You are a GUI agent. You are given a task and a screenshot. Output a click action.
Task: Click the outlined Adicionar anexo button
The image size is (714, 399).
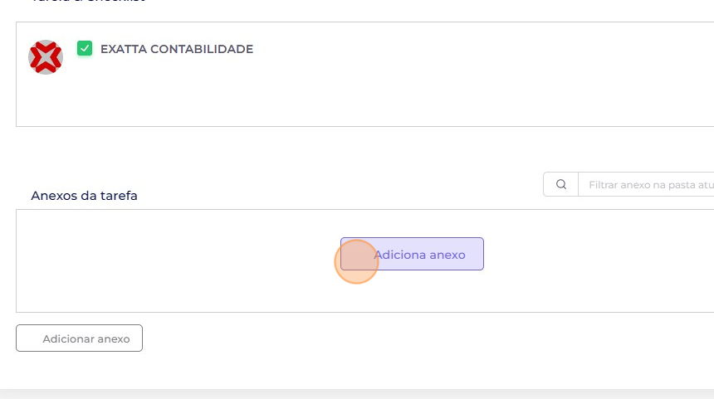(x=79, y=338)
